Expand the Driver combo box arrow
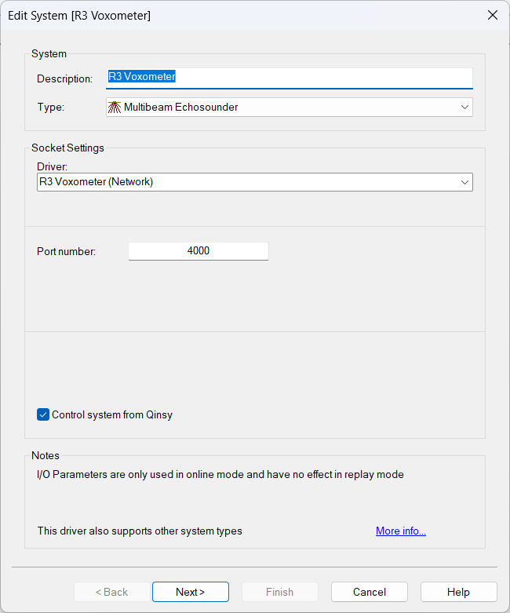 [x=464, y=182]
